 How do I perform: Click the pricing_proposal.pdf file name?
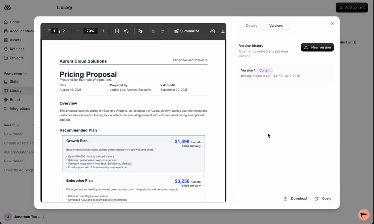256,76
